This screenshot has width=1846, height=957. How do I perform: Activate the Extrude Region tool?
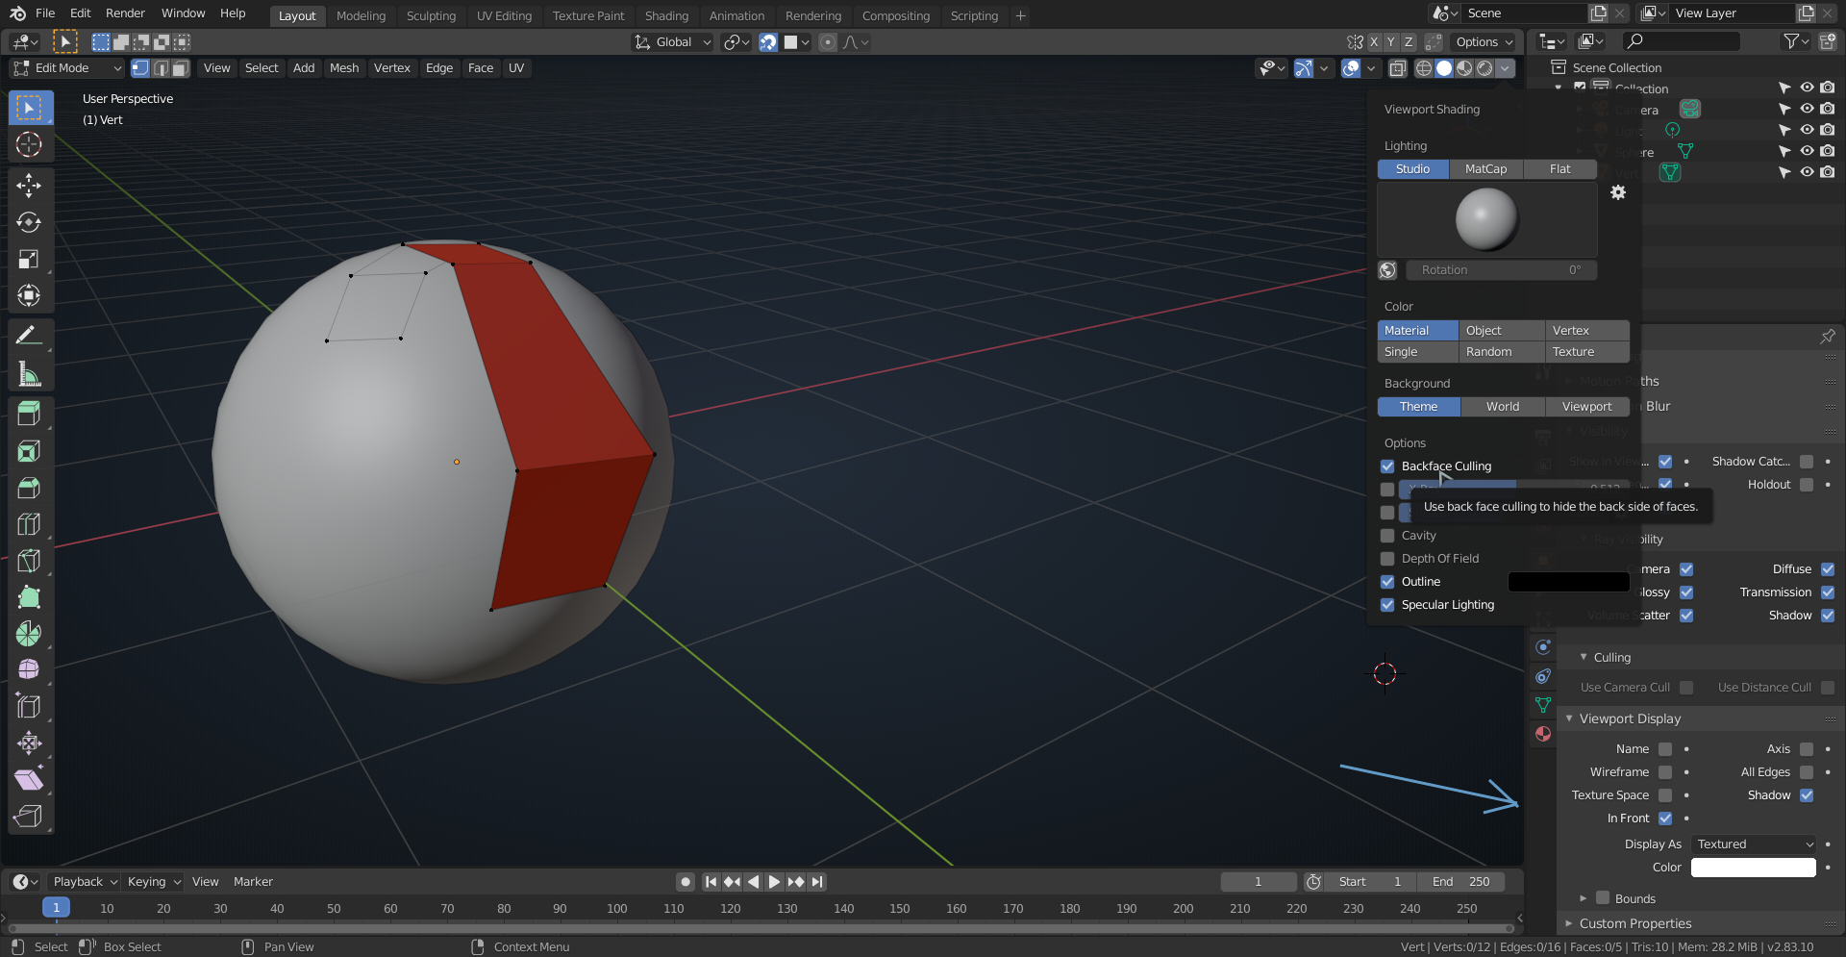(29, 414)
